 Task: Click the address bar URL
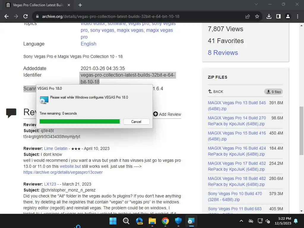pyautogui.click(x=110, y=17)
